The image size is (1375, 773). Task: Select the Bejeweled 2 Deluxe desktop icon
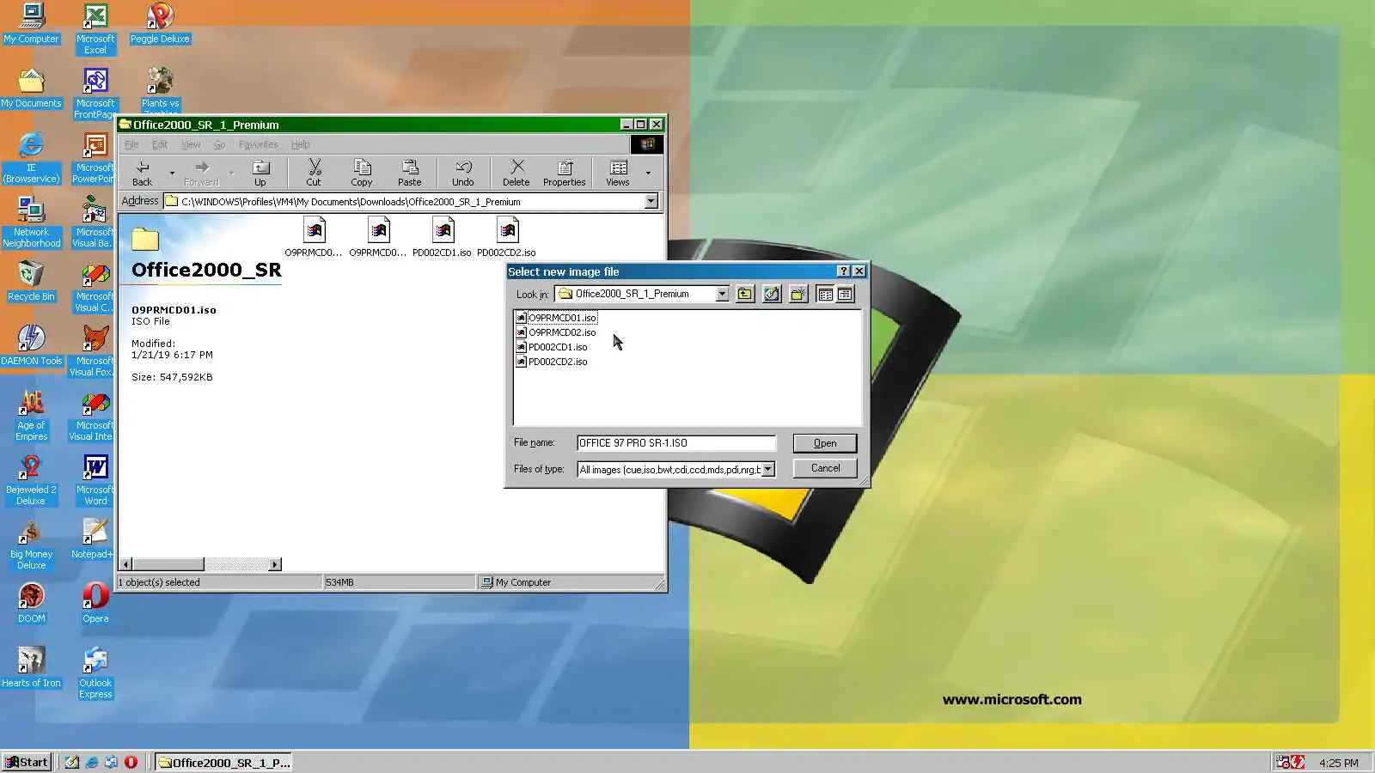[x=31, y=479]
